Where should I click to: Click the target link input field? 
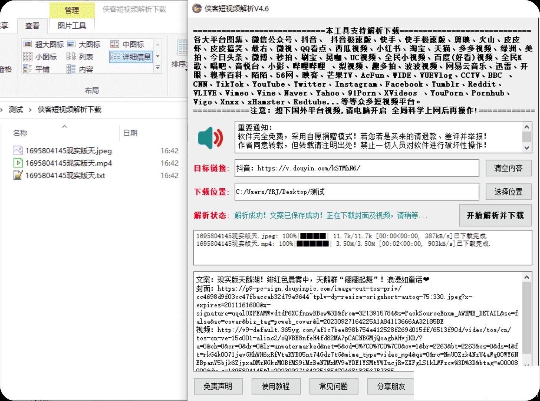click(x=356, y=168)
